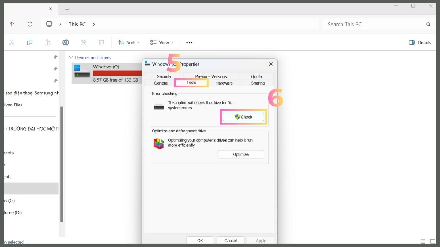Viewport: 440px width, 247px height.
Task: Toggle the Details pane button
Action: [420, 42]
